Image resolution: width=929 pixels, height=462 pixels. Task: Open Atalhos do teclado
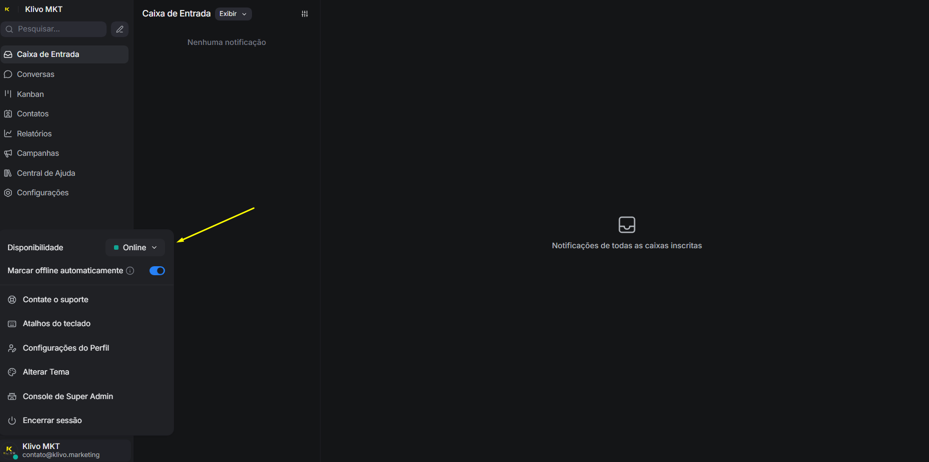tap(87, 324)
